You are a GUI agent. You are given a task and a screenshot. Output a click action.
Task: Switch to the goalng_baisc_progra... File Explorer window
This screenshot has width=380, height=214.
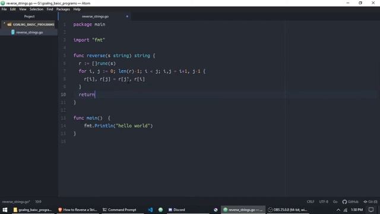(x=33, y=210)
